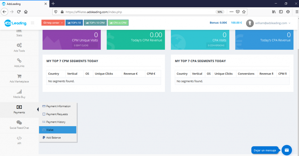Open Social Feed/Chat in sidebar

click(x=19, y=125)
